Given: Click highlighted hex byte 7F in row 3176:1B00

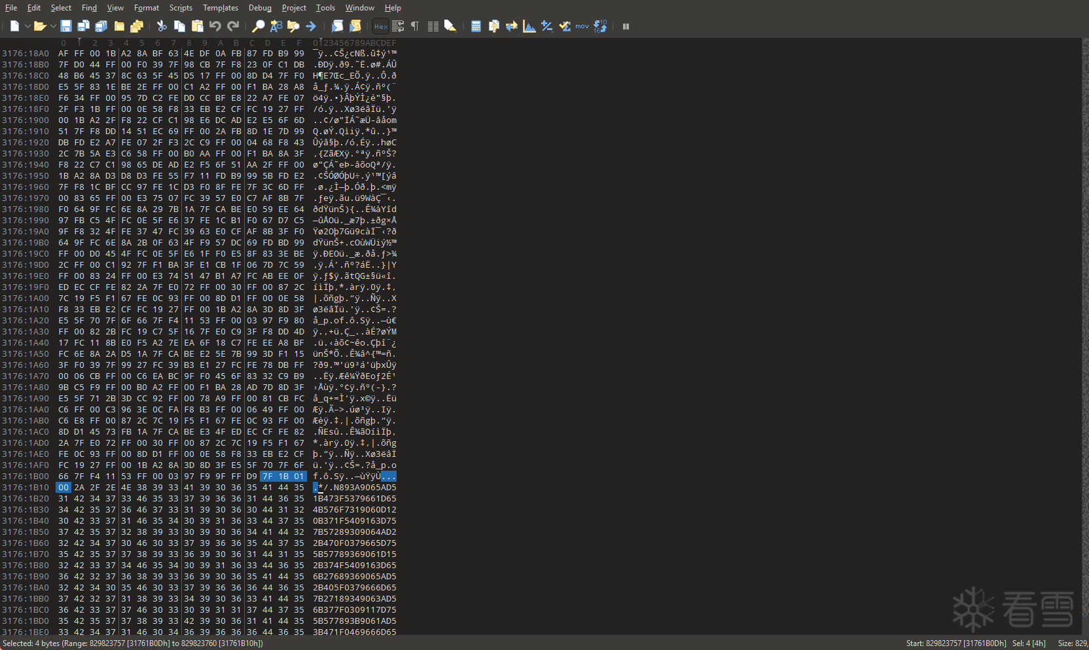Looking at the screenshot, I should [267, 477].
